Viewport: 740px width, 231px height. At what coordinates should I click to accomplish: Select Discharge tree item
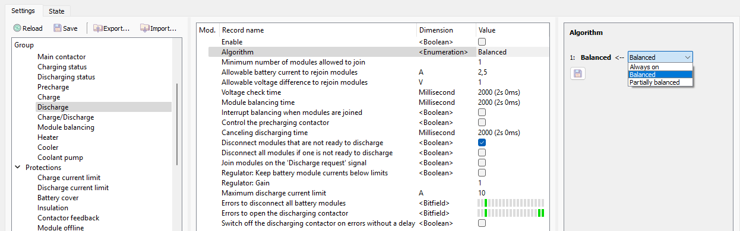(x=53, y=107)
